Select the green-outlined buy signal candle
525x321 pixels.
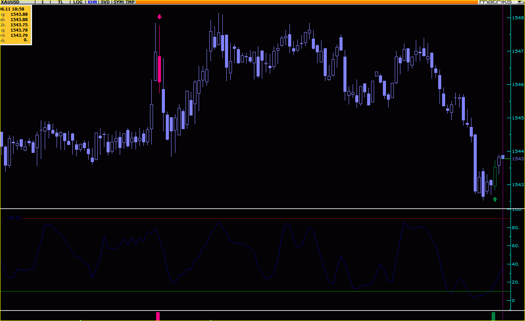495,176
